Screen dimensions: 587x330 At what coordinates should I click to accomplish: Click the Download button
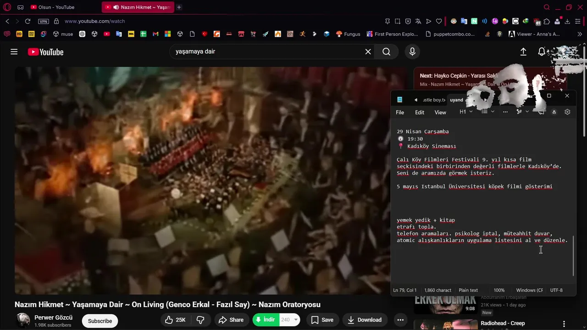365,320
